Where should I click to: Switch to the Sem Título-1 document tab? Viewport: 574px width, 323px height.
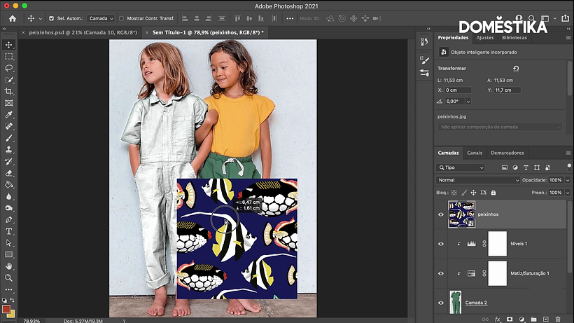pyautogui.click(x=208, y=33)
